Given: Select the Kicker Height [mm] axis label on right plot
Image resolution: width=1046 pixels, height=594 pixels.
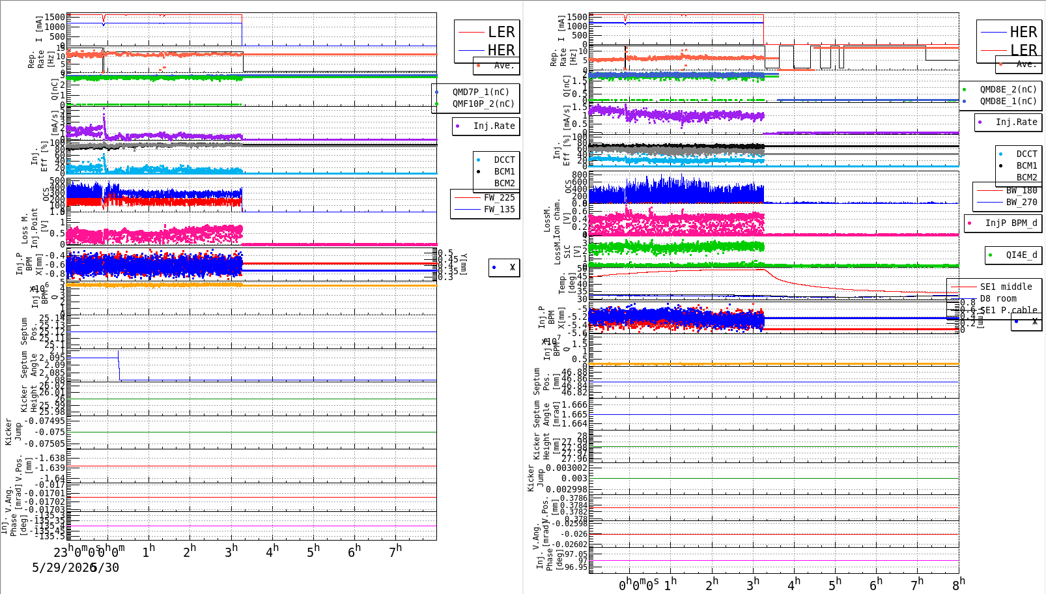Looking at the screenshot, I should click(547, 446).
